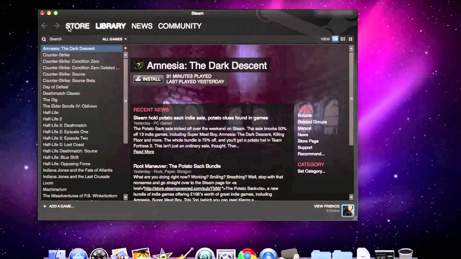461x259 pixels.
Task: Open the Forums link
Action: 305,115
